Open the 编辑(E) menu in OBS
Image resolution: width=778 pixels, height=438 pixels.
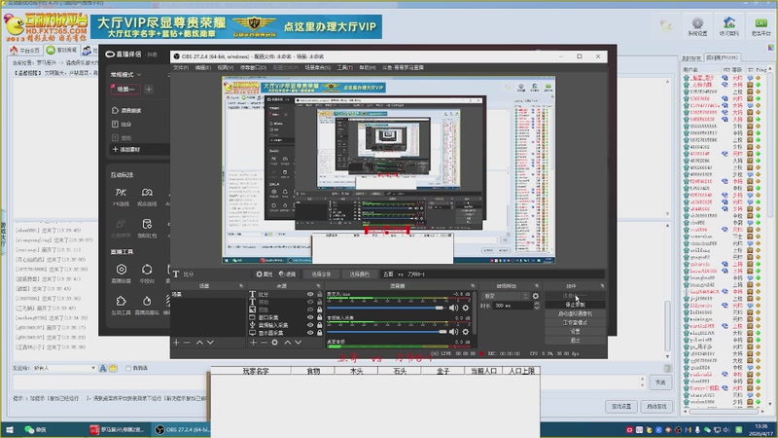tap(202, 67)
